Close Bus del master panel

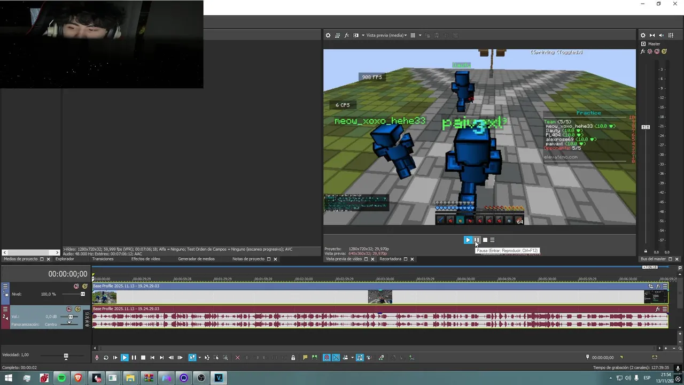click(677, 259)
